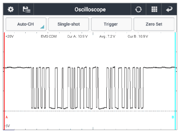Expand the Auto-CH dropdown triangle
180x133 pixels.
tap(42, 27)
